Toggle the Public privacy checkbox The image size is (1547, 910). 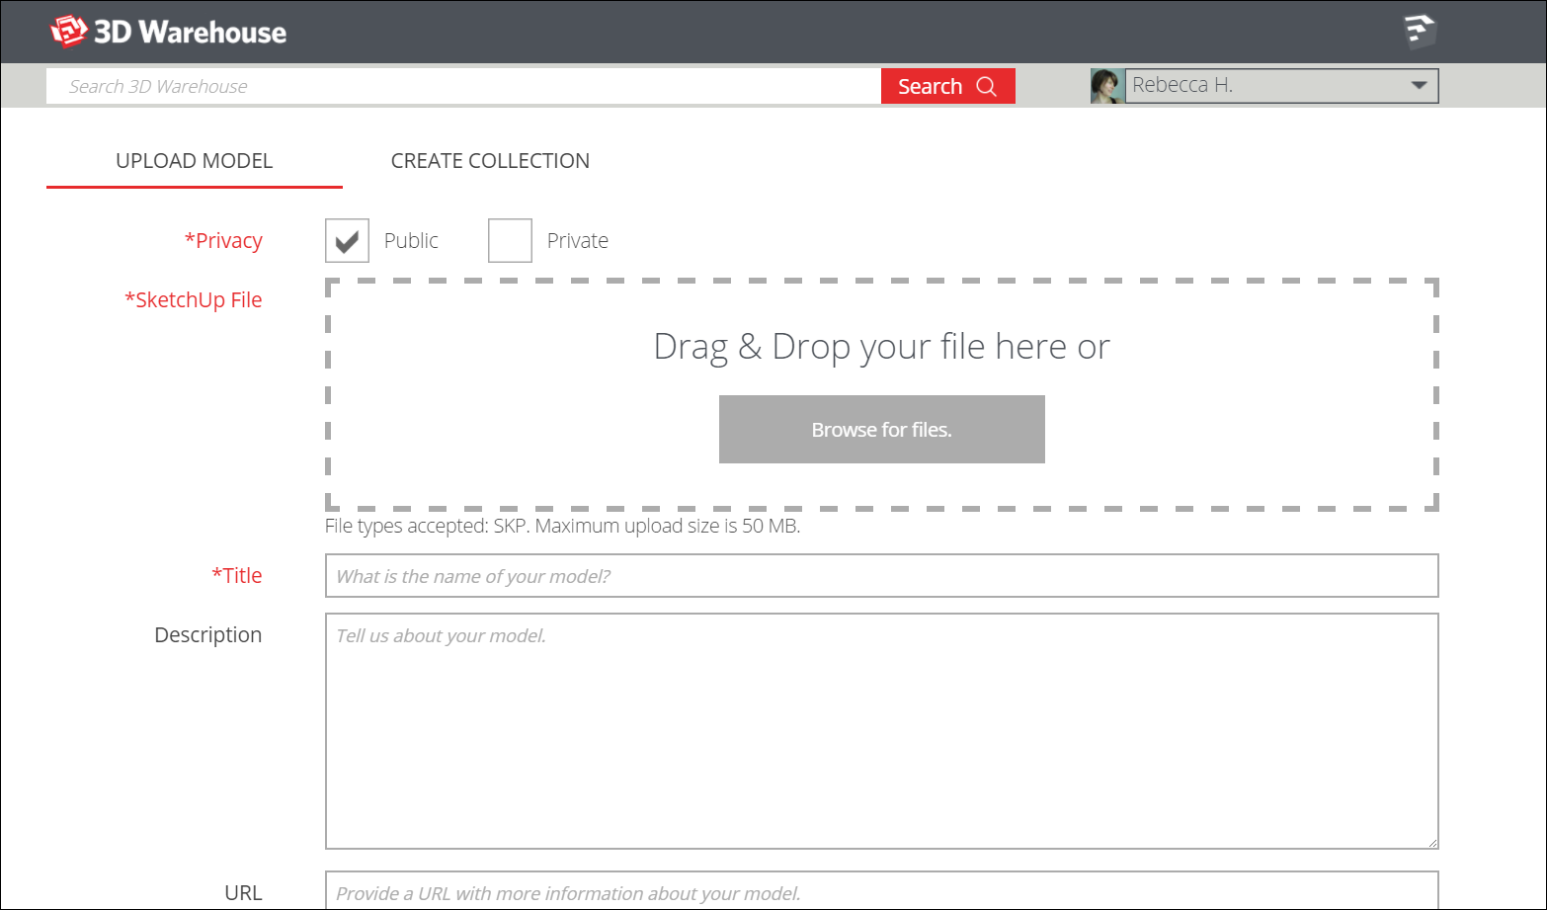point(347,241)
